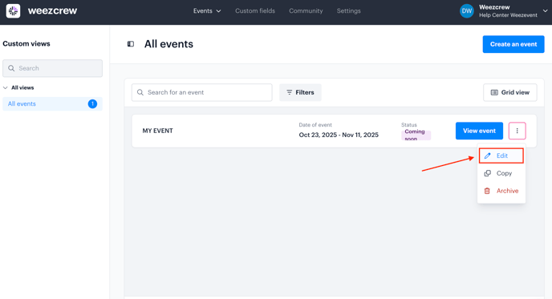Click the Create an event button

click(x=513, y=44)
